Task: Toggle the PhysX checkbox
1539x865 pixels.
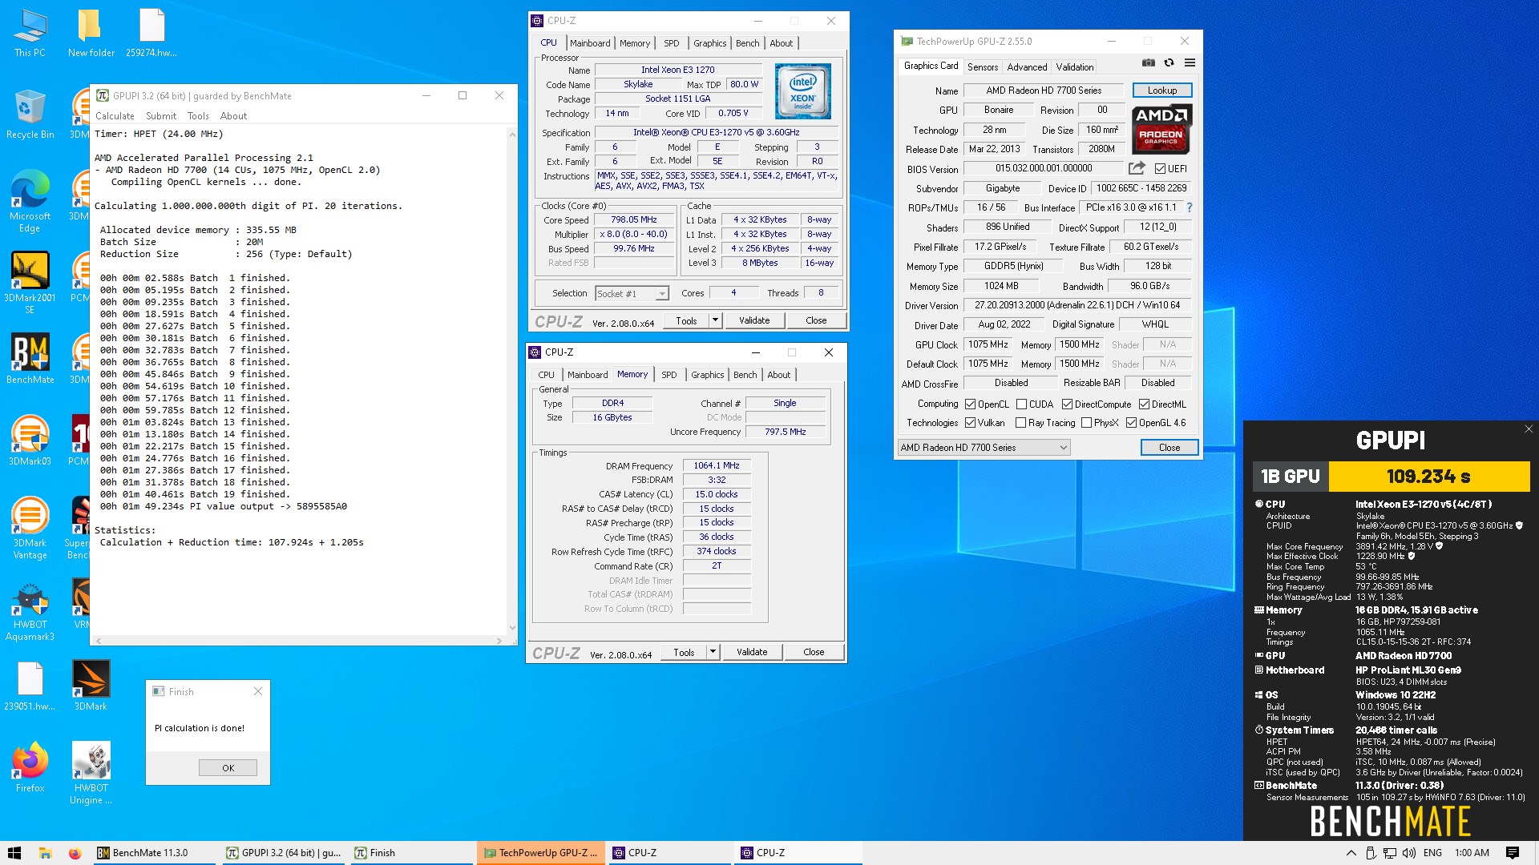Action: point(1086,423)
